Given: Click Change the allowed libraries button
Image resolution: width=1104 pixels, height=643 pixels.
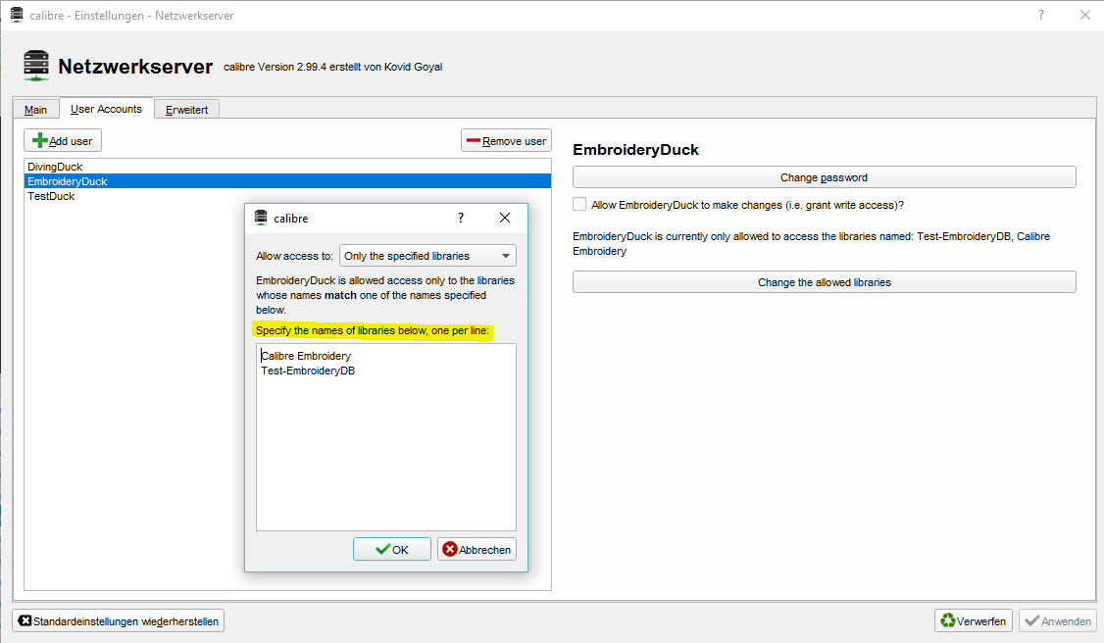Looking at the screenshot, I should [824, 282].
